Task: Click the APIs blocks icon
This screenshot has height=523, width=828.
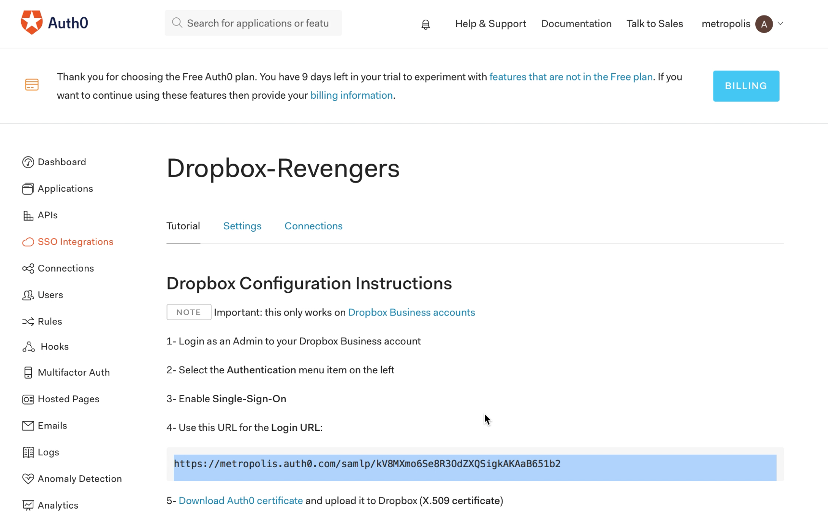Action: (28, 215)
